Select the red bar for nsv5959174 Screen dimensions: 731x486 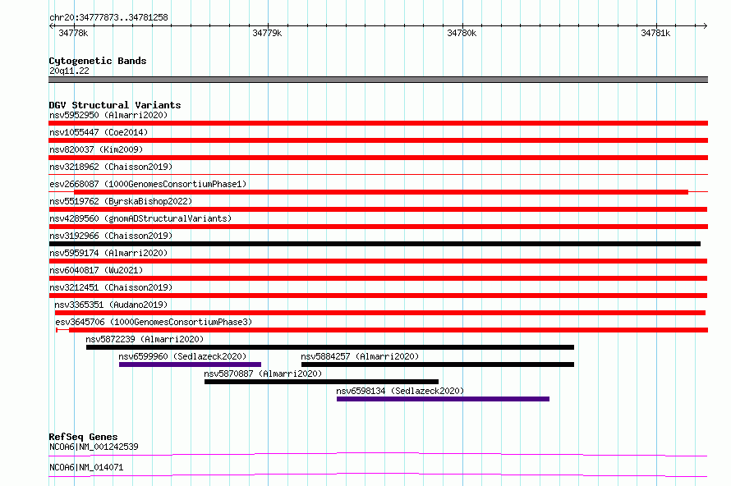378,261
